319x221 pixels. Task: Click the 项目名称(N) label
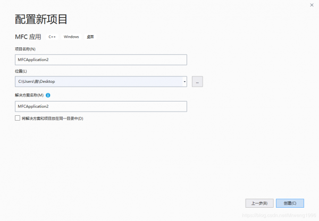[x=25, y=49]
